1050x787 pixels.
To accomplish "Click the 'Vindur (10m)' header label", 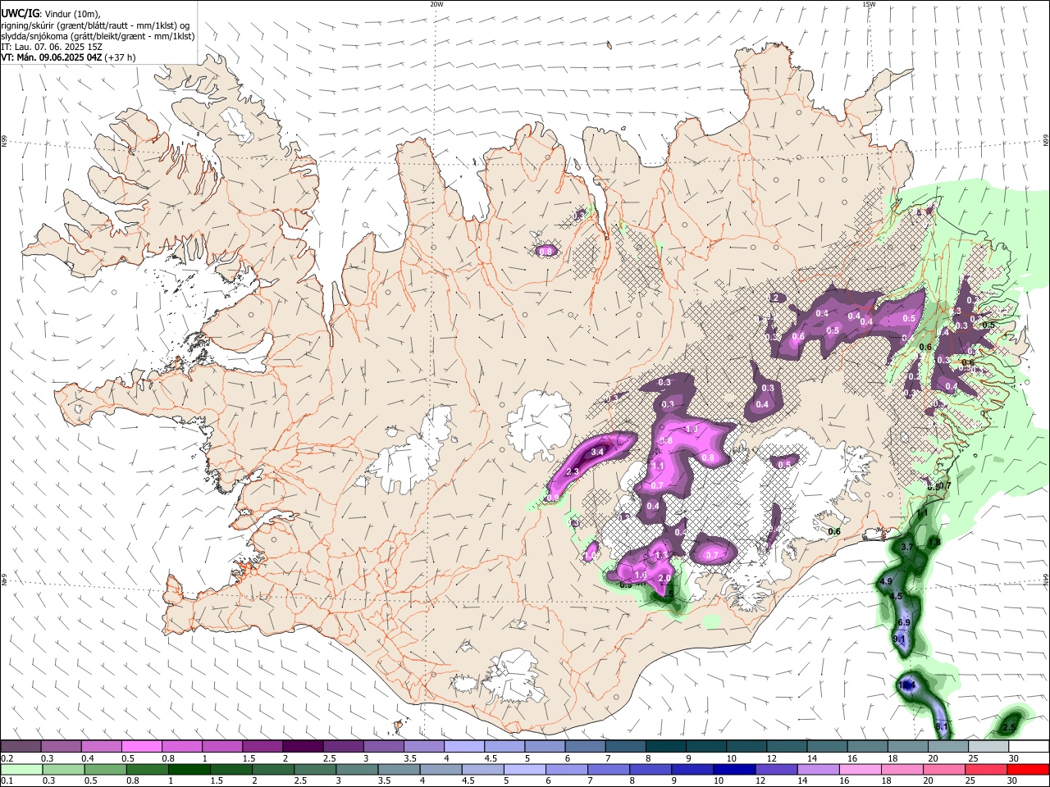I will [71, 13].
